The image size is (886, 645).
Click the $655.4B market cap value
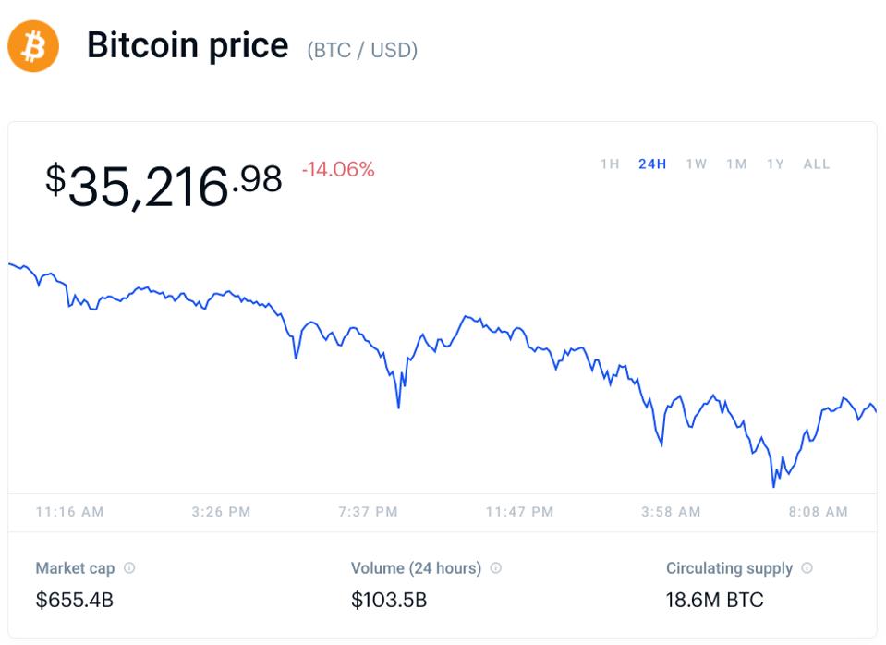(x=75, y=600)
